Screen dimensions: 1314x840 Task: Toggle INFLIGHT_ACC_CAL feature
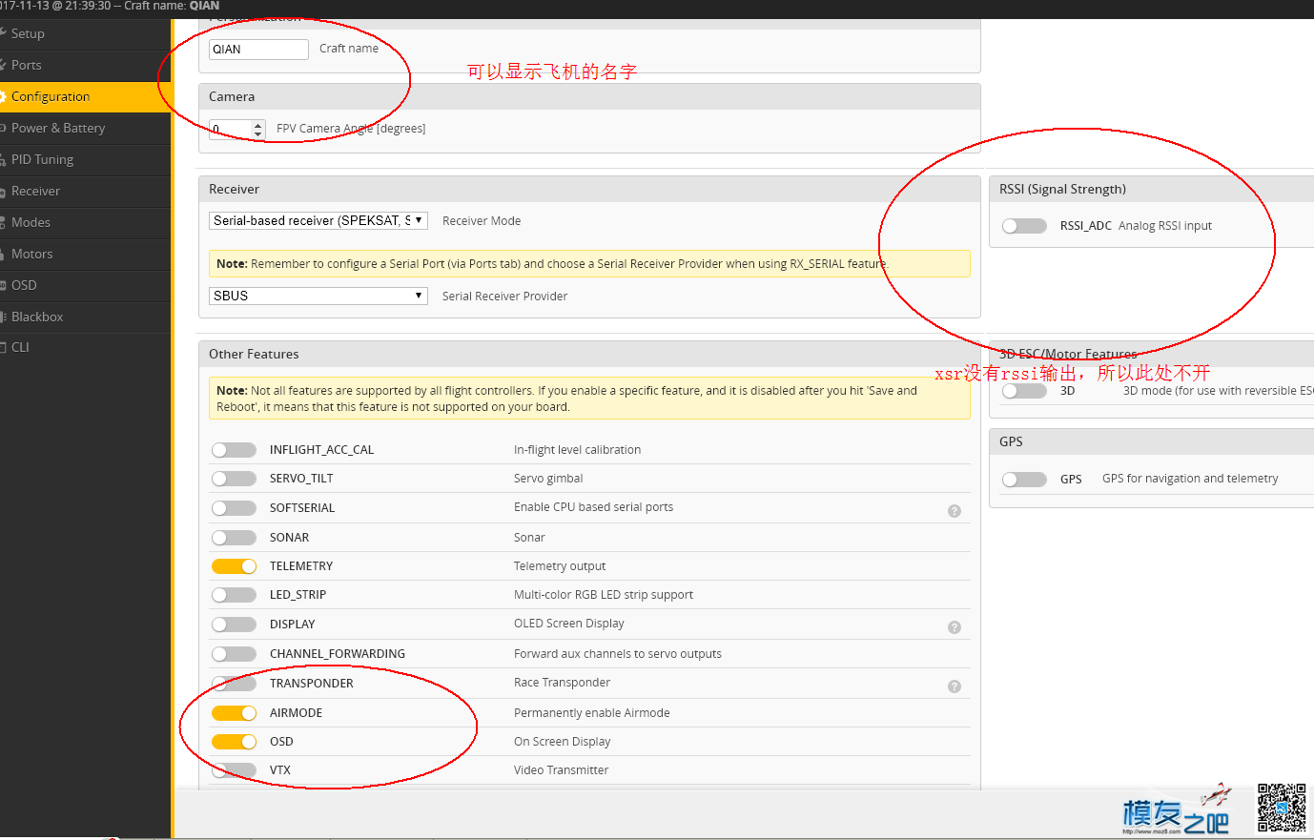coord(234,450)
